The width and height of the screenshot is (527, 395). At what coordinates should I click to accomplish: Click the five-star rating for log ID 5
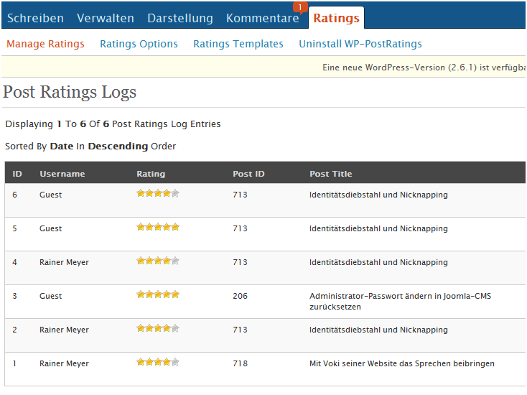(158, 227)
